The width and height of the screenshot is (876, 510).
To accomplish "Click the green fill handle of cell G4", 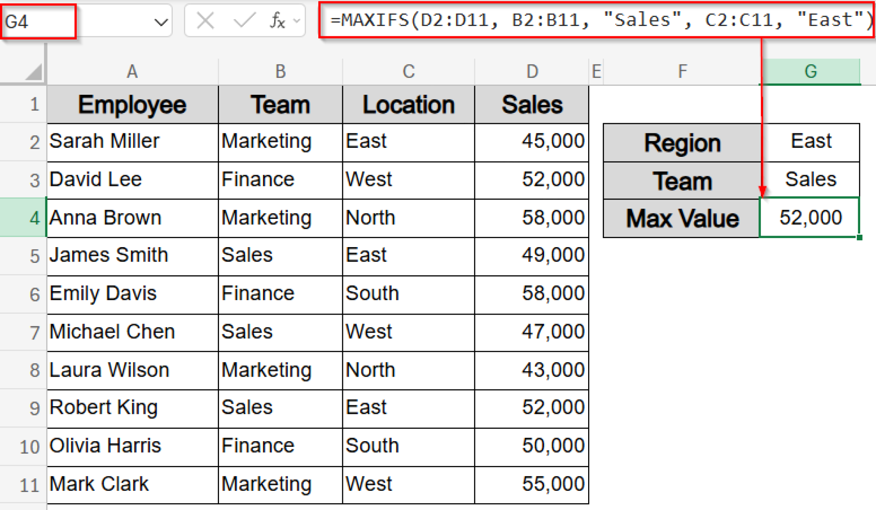I will [x=859, y=236].
